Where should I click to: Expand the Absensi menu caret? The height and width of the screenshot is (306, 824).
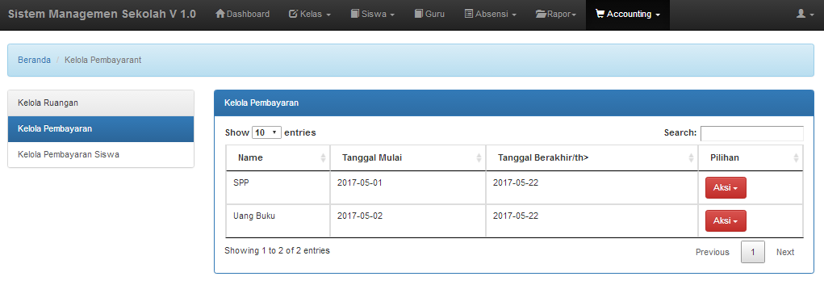tap(513, 15)
